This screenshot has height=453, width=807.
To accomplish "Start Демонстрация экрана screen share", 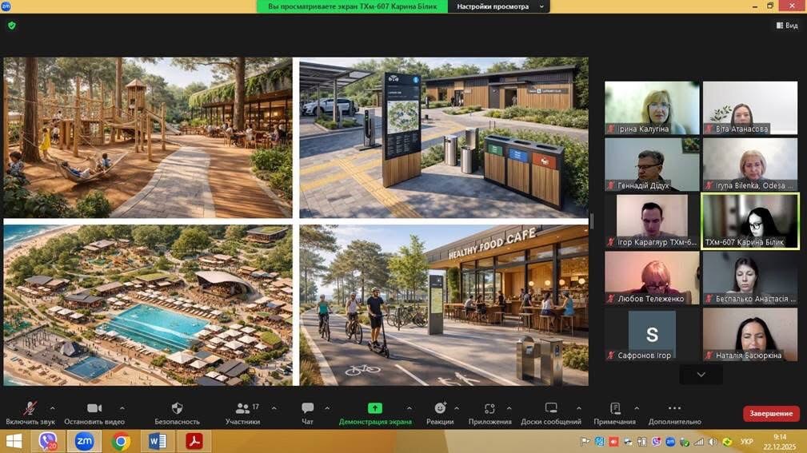I will coord(374,409).
